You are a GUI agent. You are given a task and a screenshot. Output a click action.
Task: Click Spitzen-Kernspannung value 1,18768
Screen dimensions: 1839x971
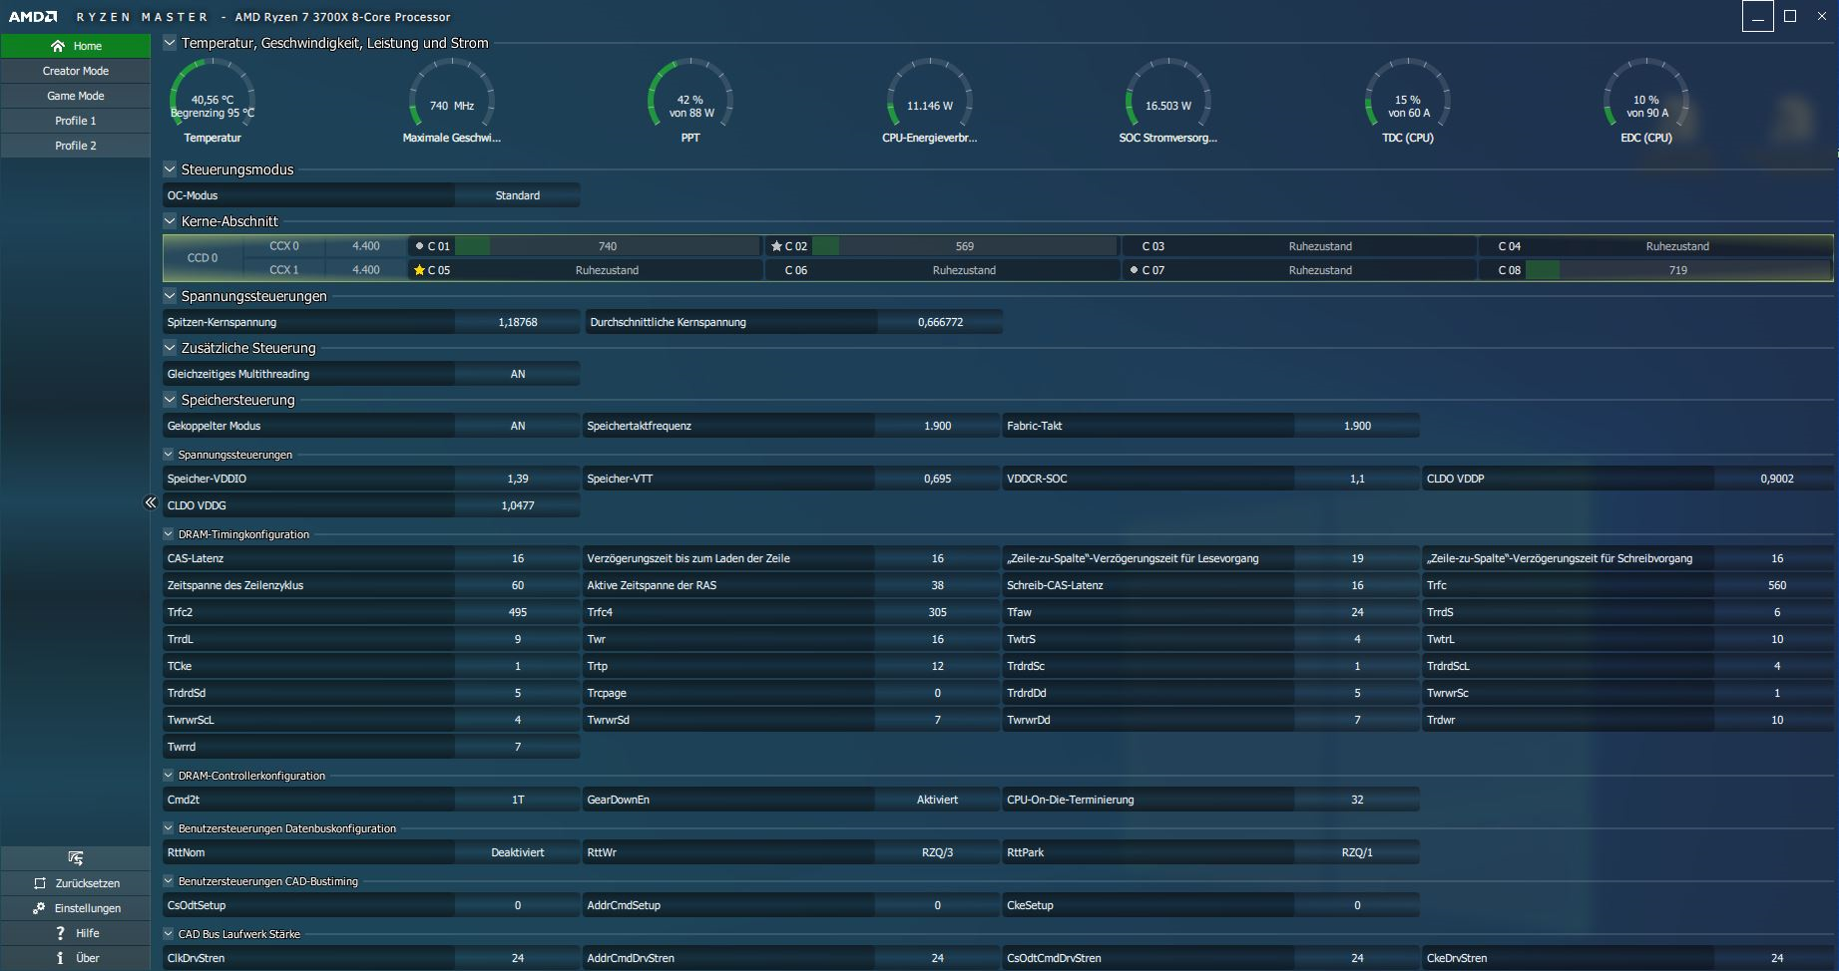pyautogui.click(x=518, y=322)
